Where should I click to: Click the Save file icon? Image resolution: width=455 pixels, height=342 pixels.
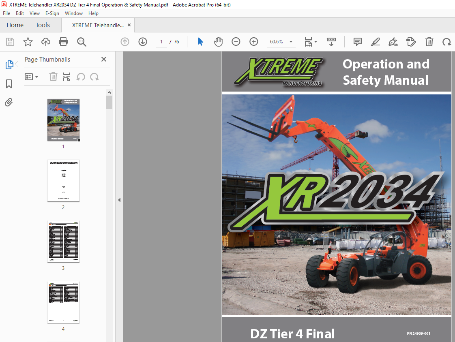point(10,42)
